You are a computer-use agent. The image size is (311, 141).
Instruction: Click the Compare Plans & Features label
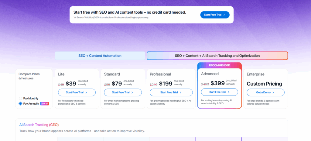(x=29, y=76)
